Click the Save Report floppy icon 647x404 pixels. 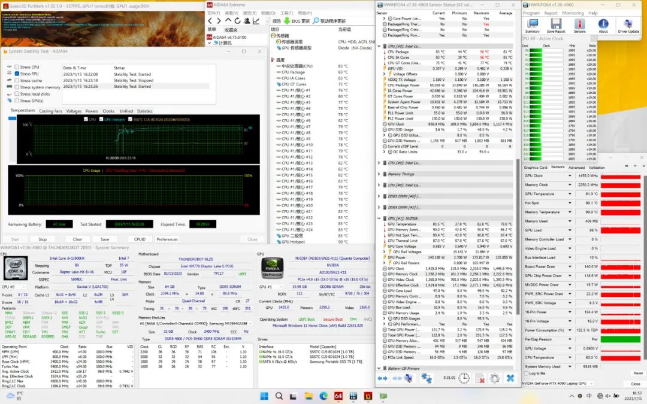coord(555,24)
